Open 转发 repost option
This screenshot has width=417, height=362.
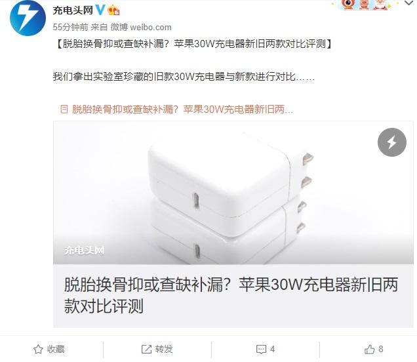pyautogui.click(x=164, y=350)
